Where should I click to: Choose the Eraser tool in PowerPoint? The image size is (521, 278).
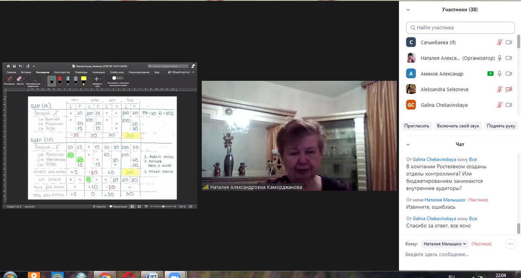point(19,79)
